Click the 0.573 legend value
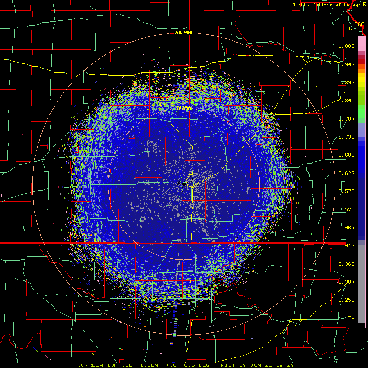 (346, 191)
